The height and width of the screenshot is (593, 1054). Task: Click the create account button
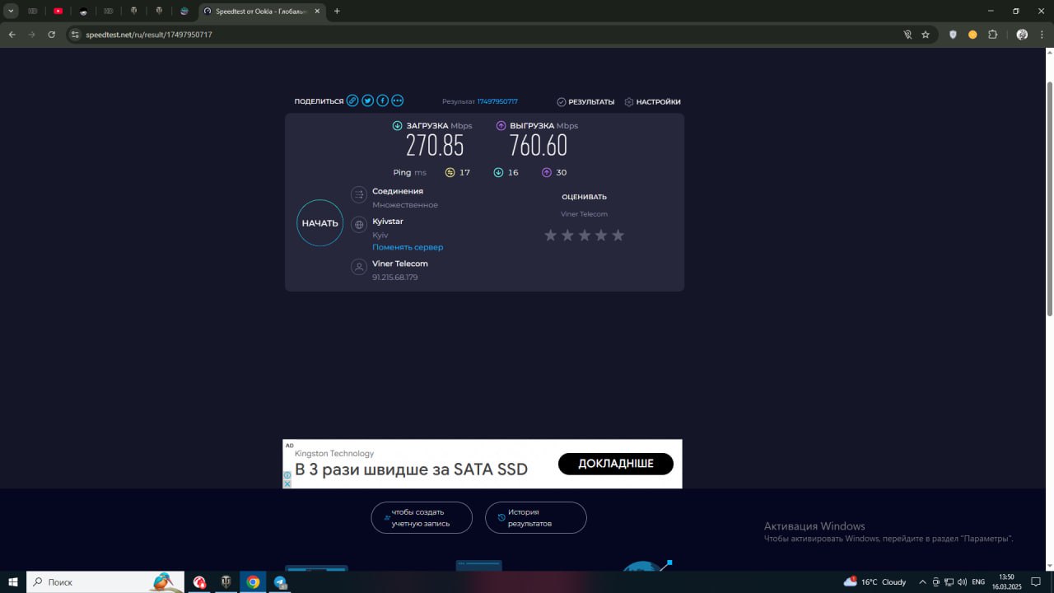[x=422, y=517]
